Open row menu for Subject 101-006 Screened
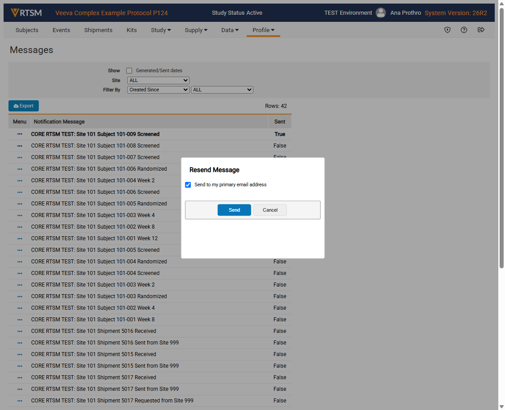This screenshot has width=505, height=410. click(x=20, y=192)
